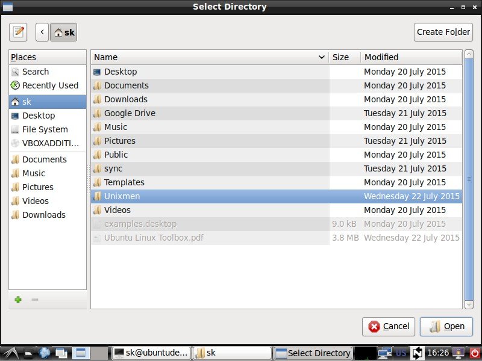Click the Places header label
The height and width of the screenshot is (361, 482).
click(23, 57)
